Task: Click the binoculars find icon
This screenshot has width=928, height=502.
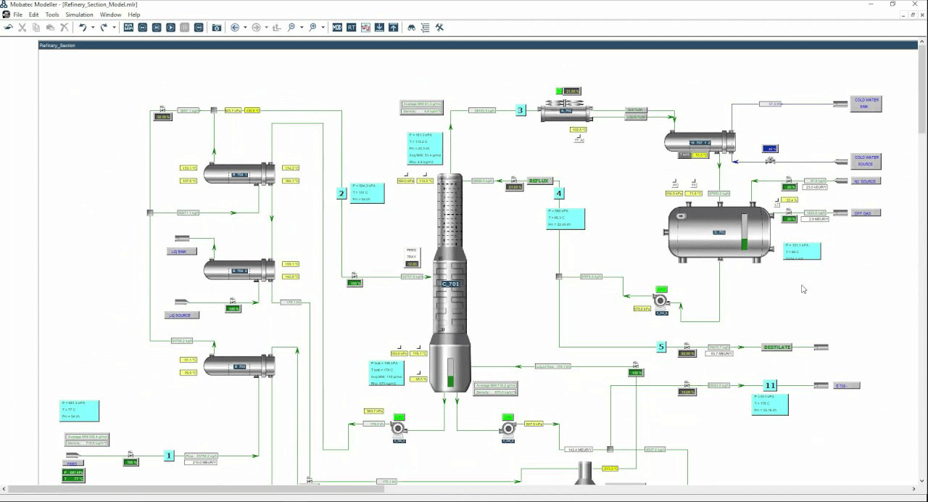Action: tap(412, 28)
